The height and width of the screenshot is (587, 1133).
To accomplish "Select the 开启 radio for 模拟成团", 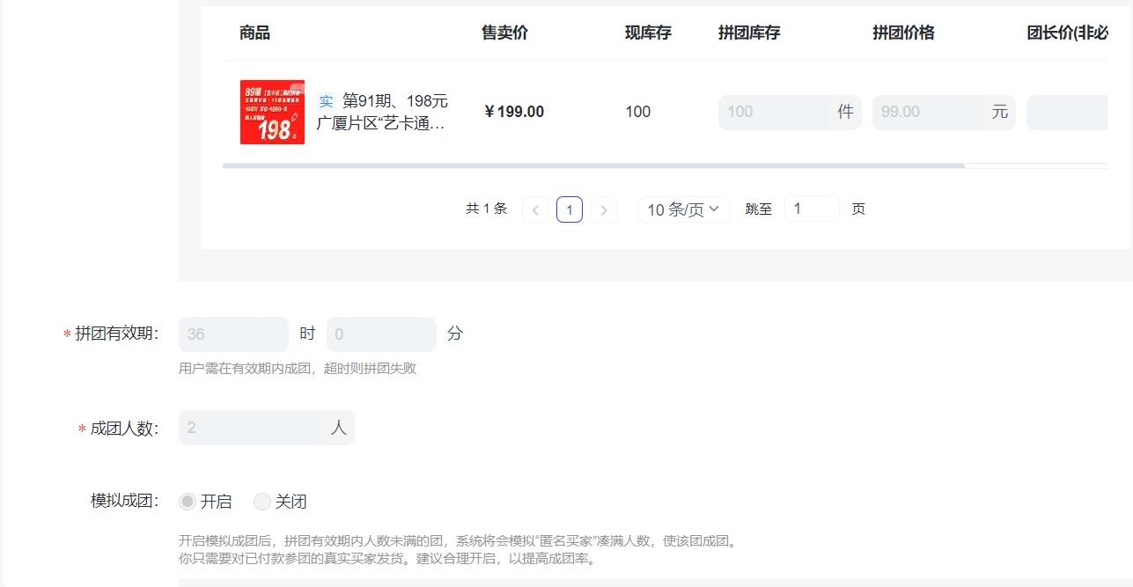I will (188, 502).
